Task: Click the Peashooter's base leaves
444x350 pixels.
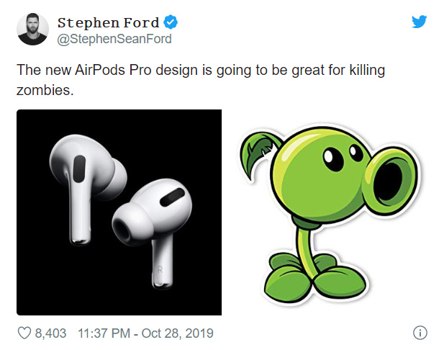Action: pos(314,277)
